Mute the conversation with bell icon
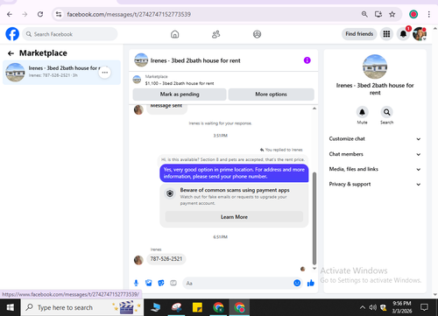The height and width of the screenshot is (316, 438). [362, 112]
